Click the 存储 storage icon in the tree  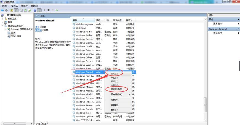pos(6,22)
